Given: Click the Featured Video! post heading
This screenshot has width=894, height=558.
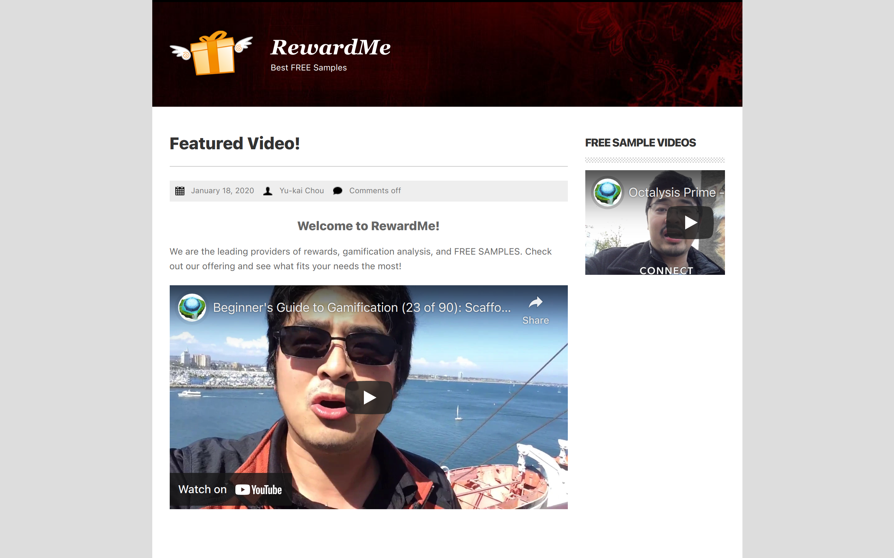Looking at the screenshot, I should click(235, 144).
